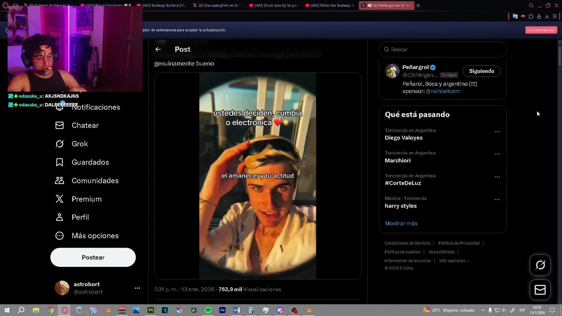Open more options for harry styles trend
The image size is (562, 316).
point(497,199)
